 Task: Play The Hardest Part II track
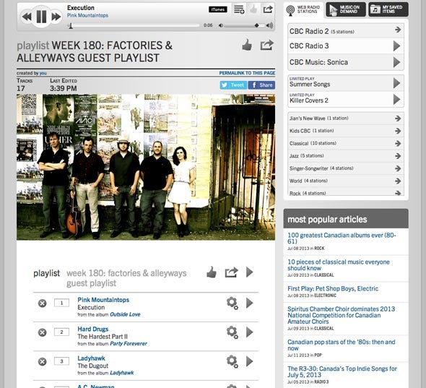click(249, 332)
